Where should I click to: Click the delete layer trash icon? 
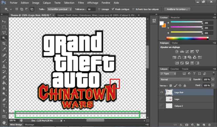click(210, 125)
